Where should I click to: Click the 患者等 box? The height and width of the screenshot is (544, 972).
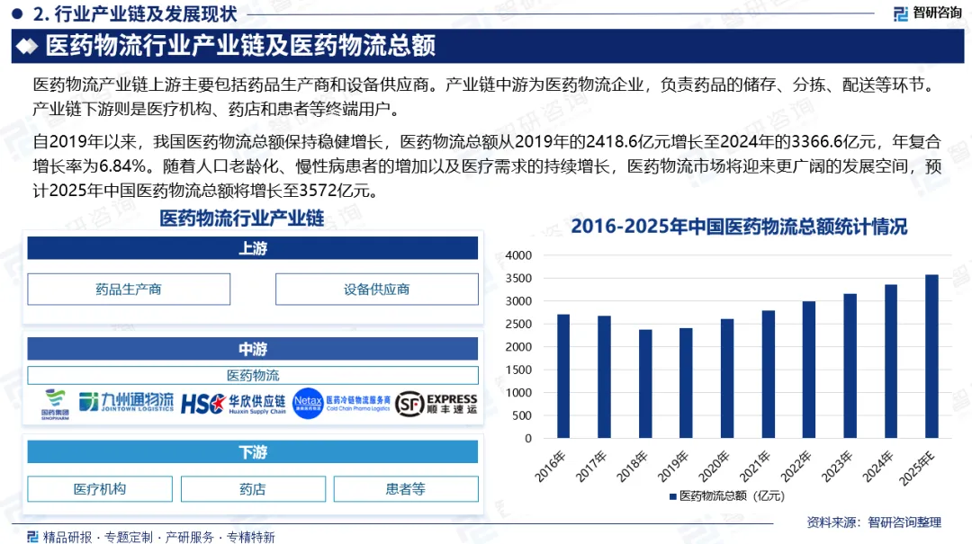406,489
